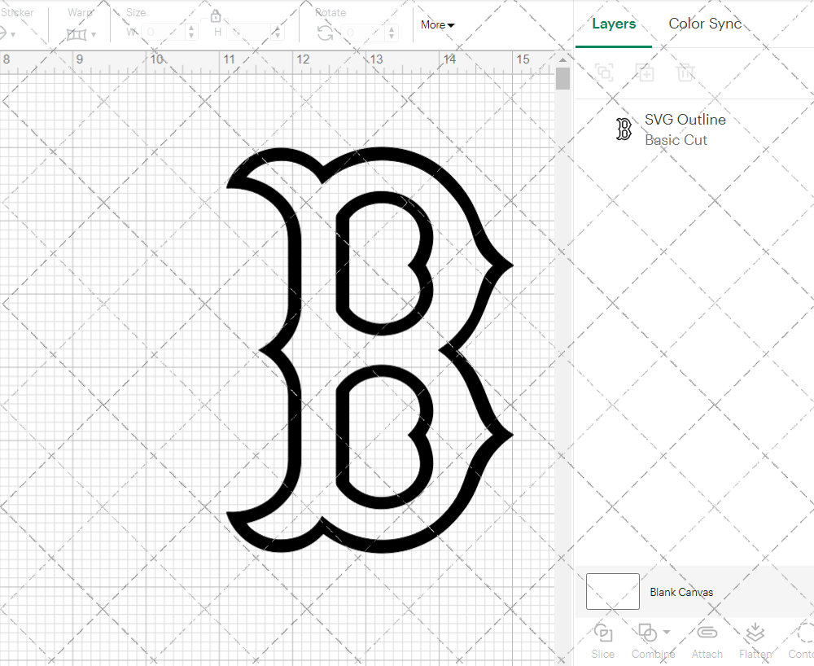Click the Blank Canvas label
The image size is (814, 666).
682,592
